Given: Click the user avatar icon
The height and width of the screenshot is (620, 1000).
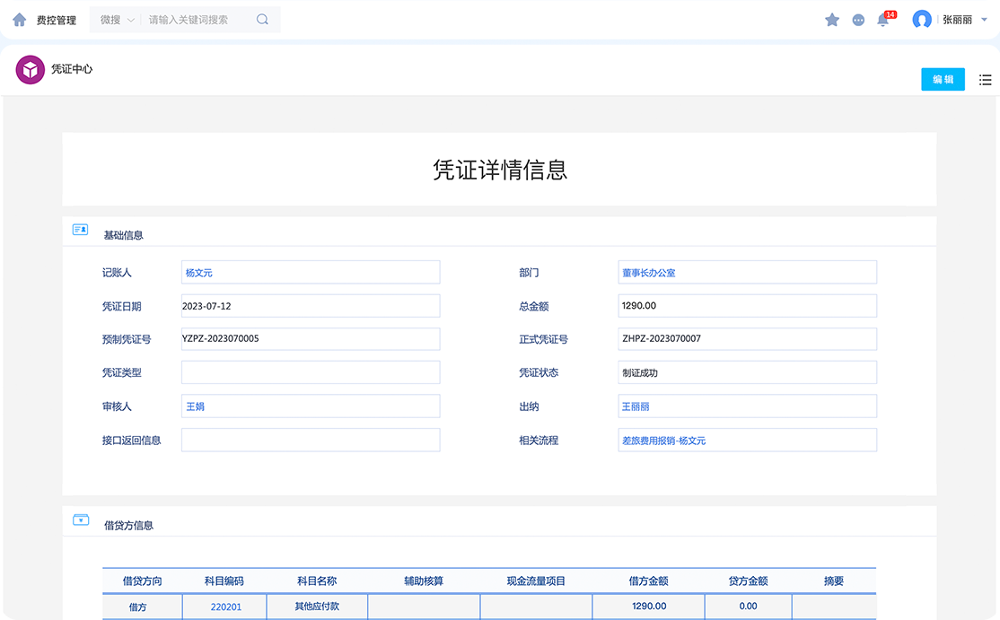Looking at the screenshot, I should click(x=922, y=20).
